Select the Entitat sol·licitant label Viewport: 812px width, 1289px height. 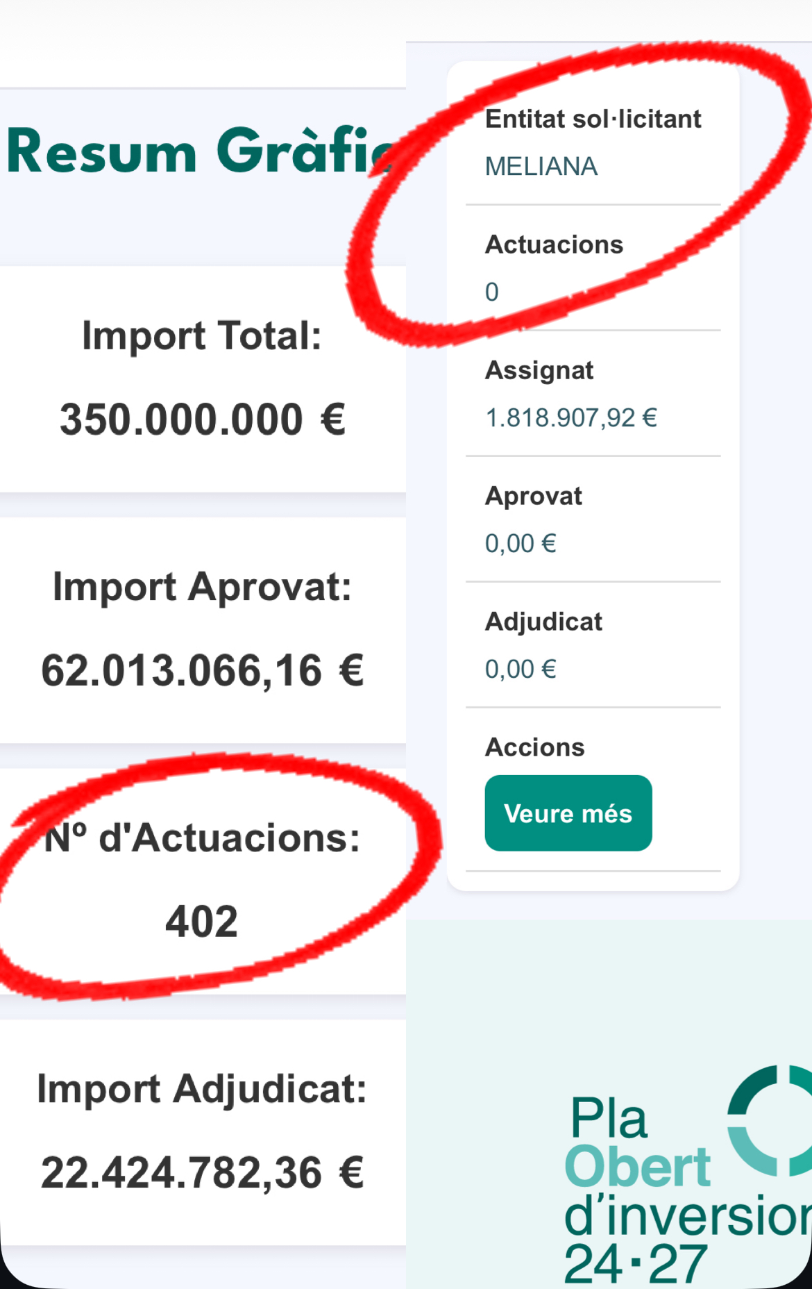point(593,119)
